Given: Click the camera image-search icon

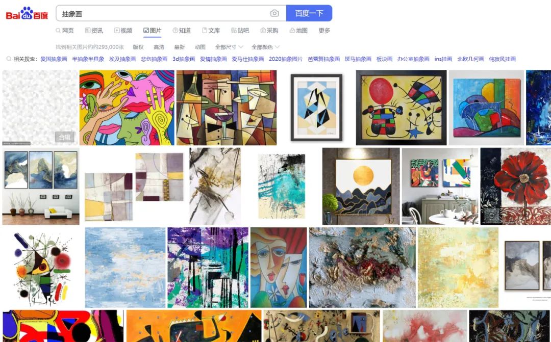Looking at the screenshot, I should [x=274, y=13].
